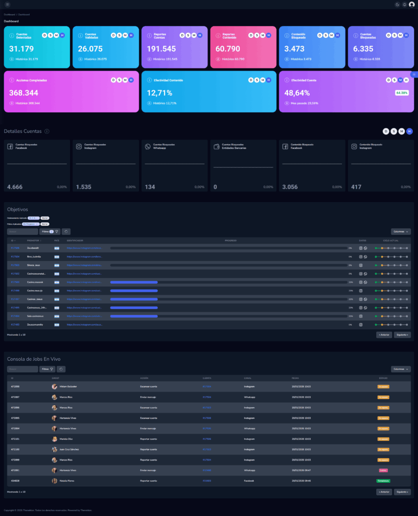Click the filter funnel in Objetivos

(57, 232)
